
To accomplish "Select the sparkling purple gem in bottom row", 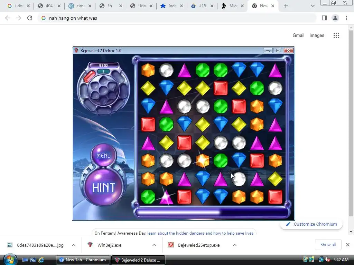I will [x=166, y=197].
